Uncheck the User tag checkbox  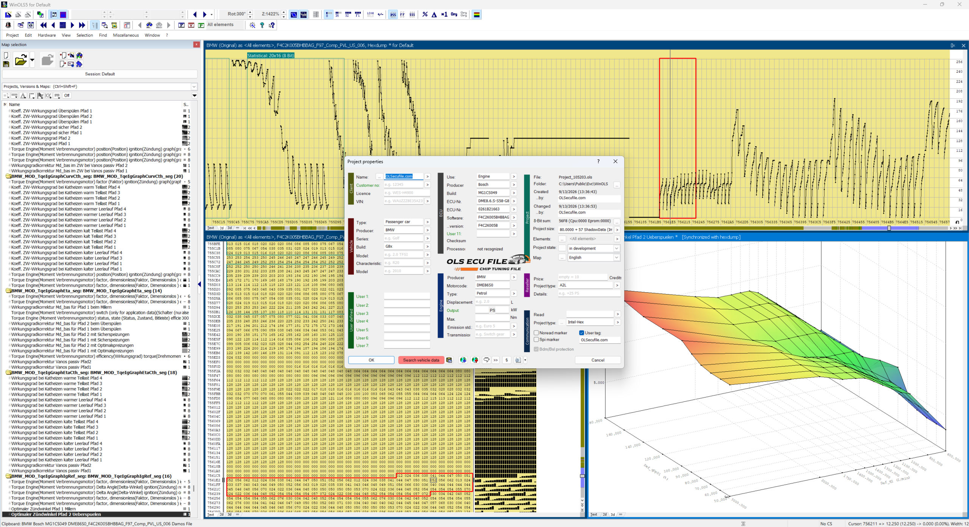click(x=581, y=333)
